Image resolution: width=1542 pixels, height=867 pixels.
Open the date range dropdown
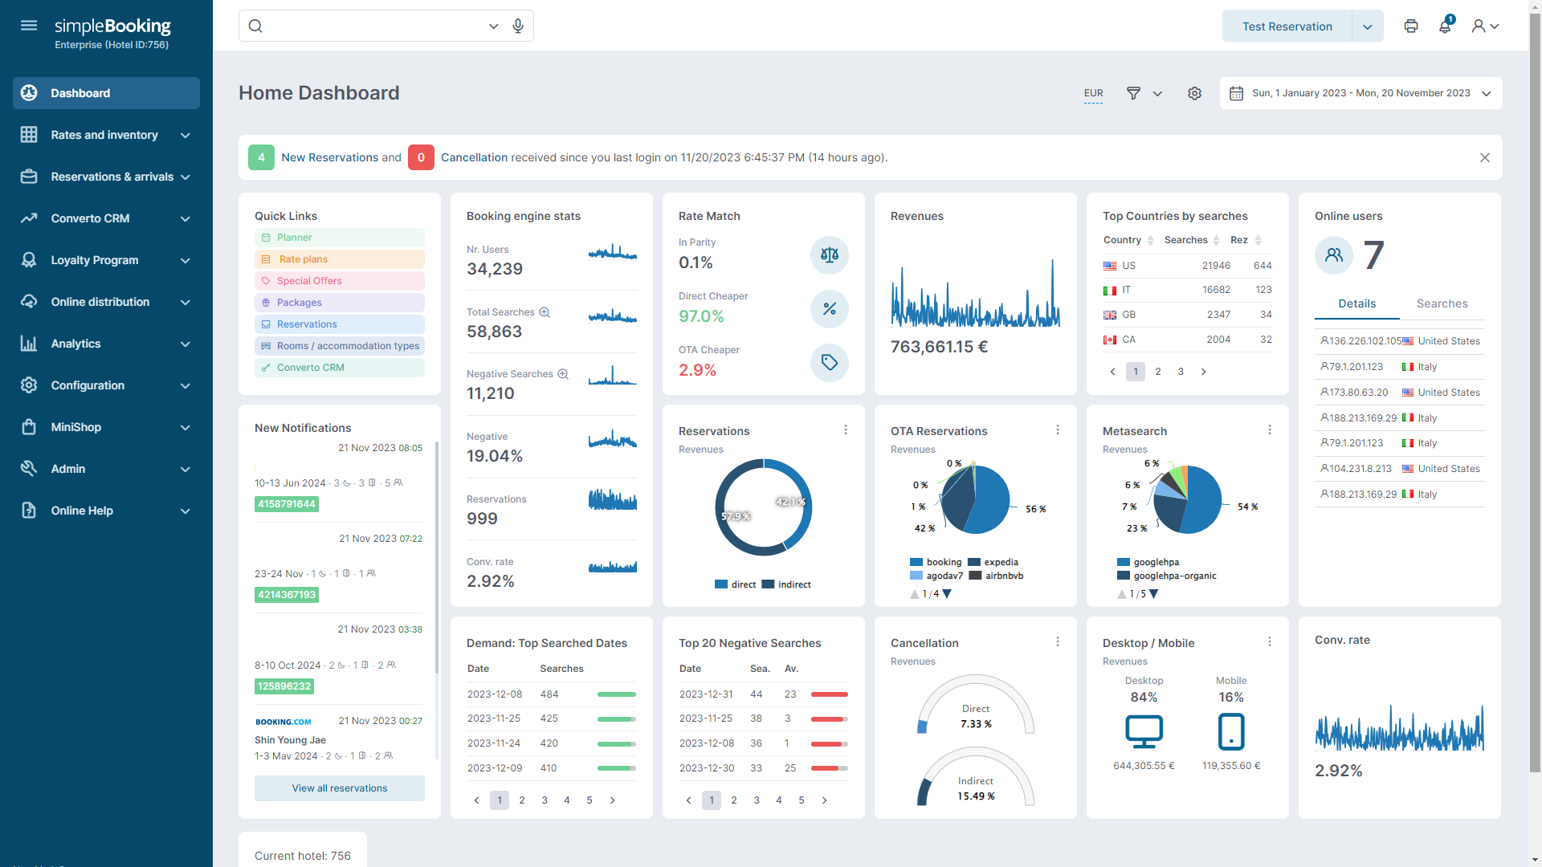(x=1360, y=93)
